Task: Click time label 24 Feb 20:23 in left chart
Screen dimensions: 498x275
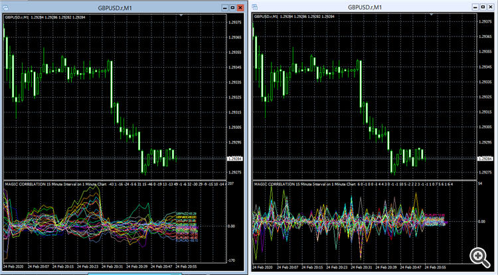Action: click(88, 267)
